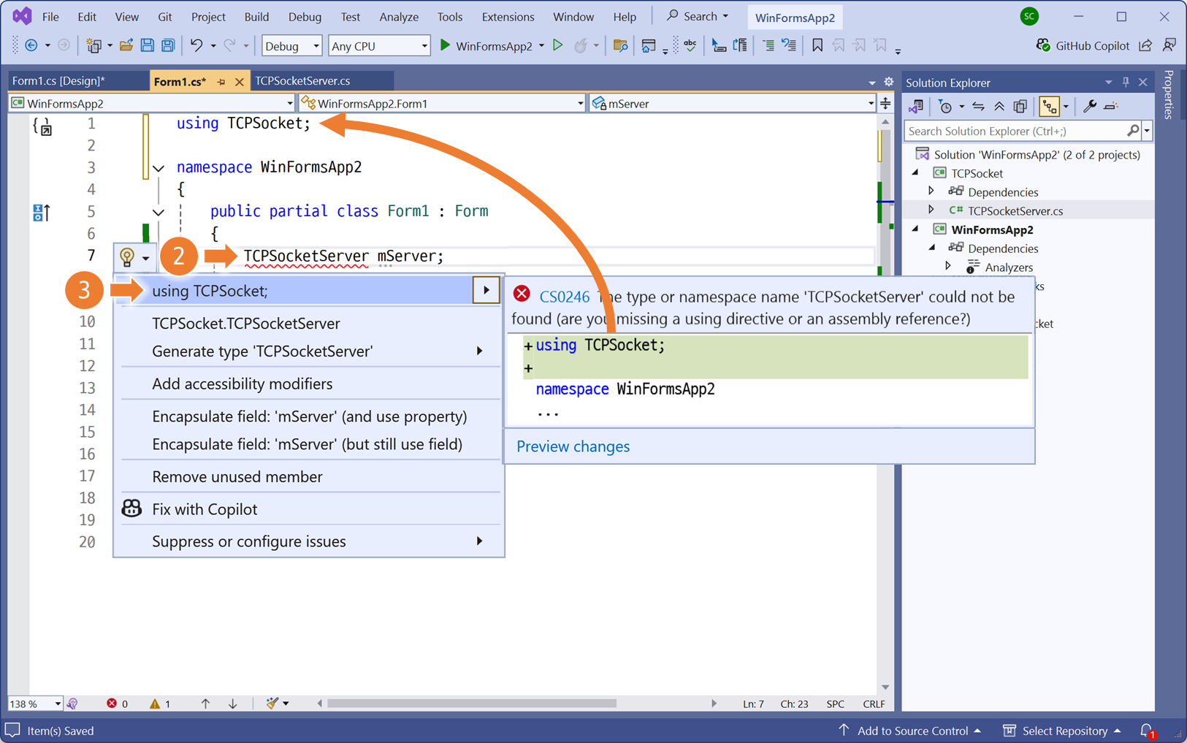Comment out selected lines icon

768,45
